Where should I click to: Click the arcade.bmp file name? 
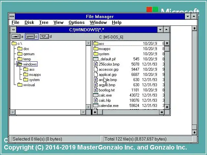[108, 80]
